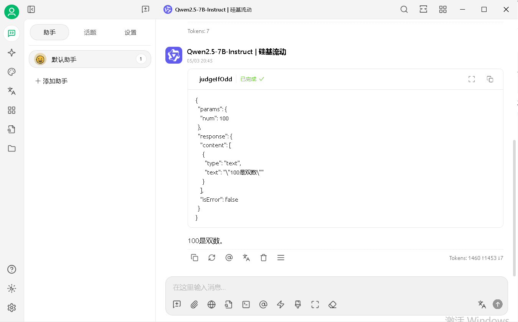Image resolution: width=518 pixels, height=322 pixels.
Task: Toggle narrow chat width icon
Action: [x=424, y=10]
